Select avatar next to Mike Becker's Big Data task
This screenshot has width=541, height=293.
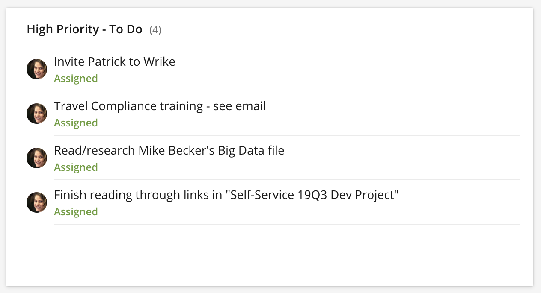click(37, 158)
